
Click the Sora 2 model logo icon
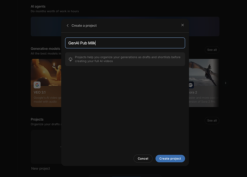click(191, 85)
